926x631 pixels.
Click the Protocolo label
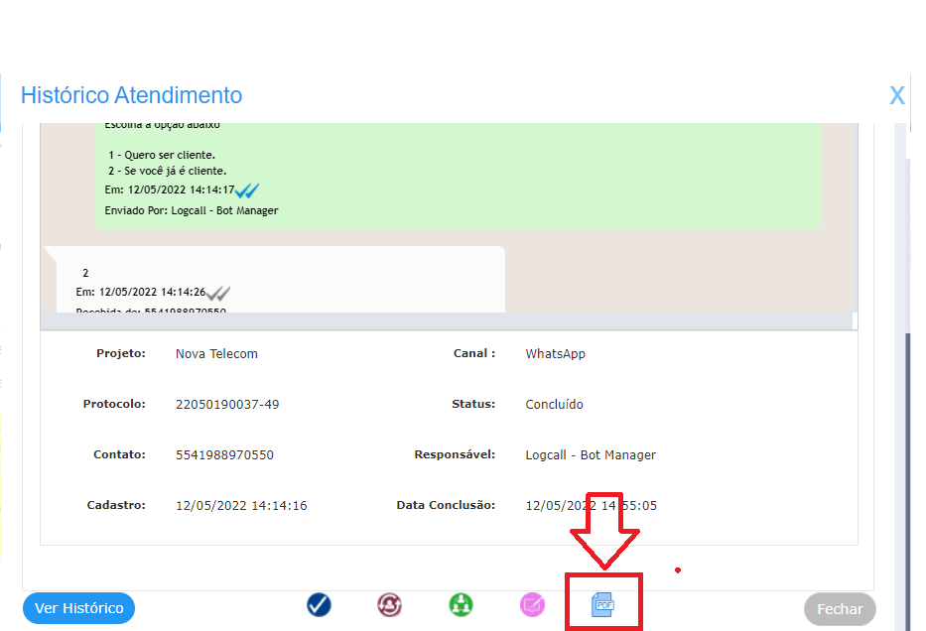[x=114, y=404]
